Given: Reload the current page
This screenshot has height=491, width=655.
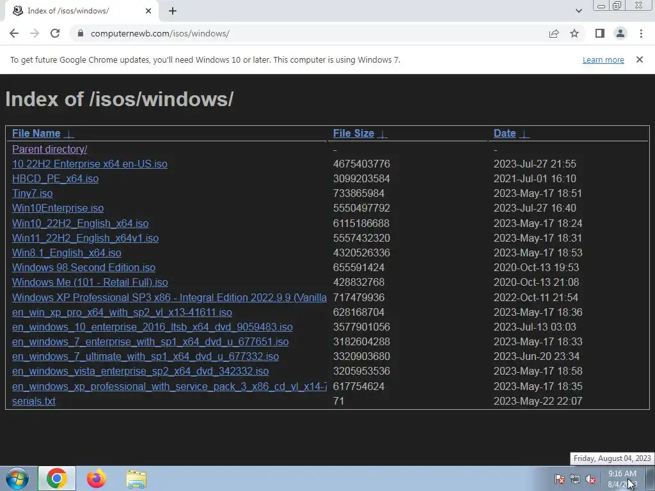Looking at the screenshot, I should pyautogui.click(x=55, y=33).
